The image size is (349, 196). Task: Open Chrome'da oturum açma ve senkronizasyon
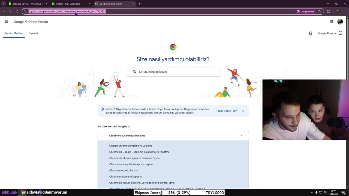click(134, 158)
